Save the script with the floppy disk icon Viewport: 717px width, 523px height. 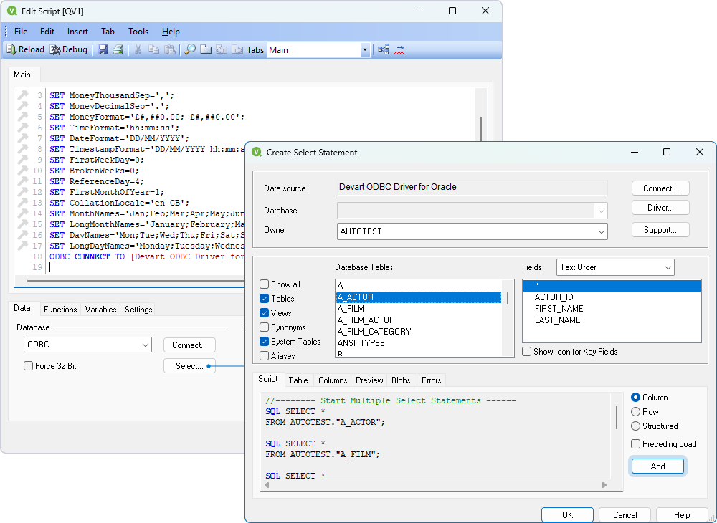(x=103, y=50)
